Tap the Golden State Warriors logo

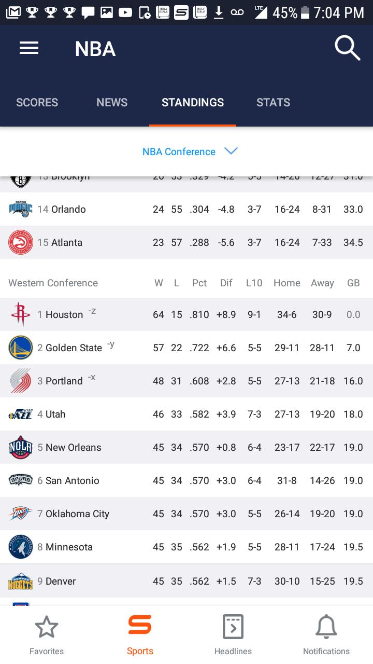tap(21, 348)
